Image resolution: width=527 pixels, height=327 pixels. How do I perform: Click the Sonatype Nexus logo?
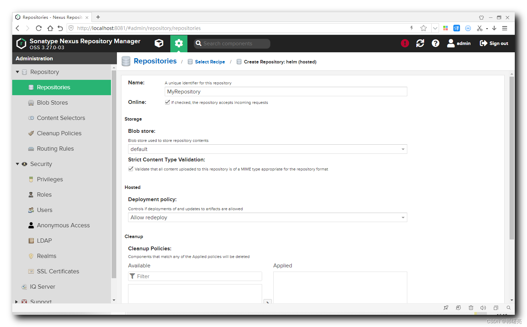tap(21, 43)
